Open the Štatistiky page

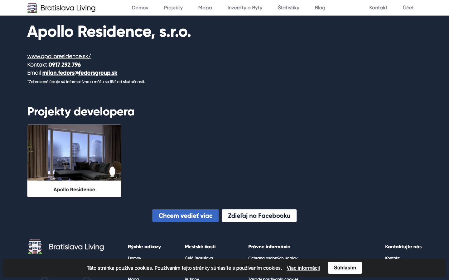pyautogui.click(x=288, y=7)
